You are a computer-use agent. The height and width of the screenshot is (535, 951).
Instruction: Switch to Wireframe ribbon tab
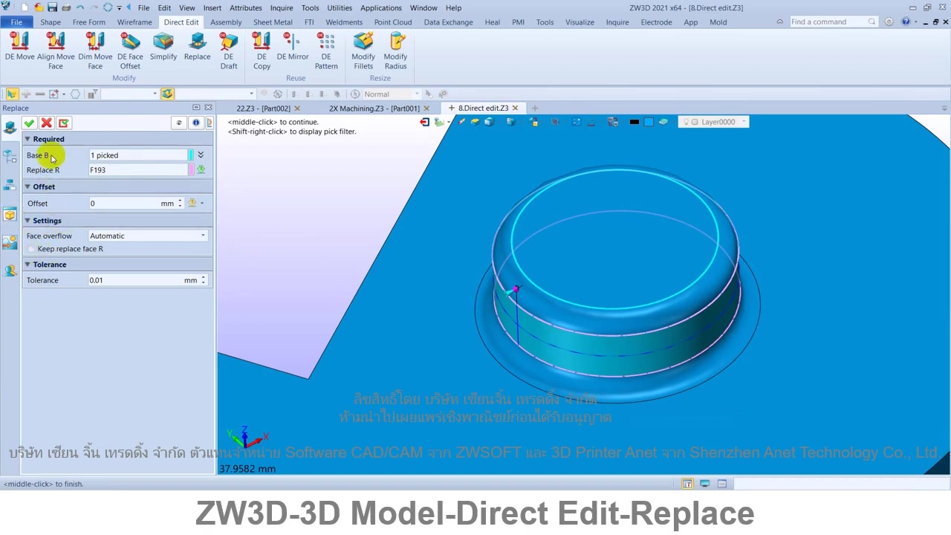point(134,22)
